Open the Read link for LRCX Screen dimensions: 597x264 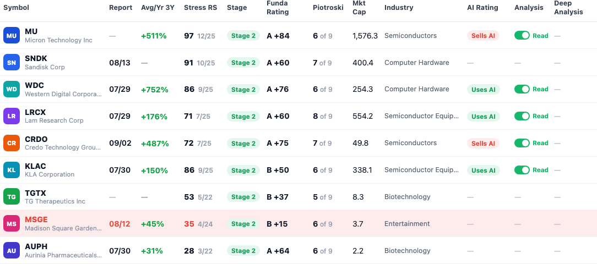[x=540, y=116]
